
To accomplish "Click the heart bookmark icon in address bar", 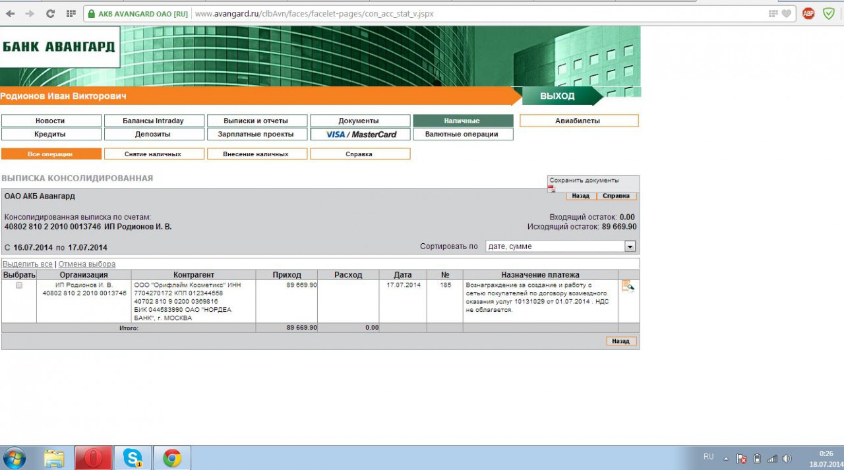I will point(786,13).
